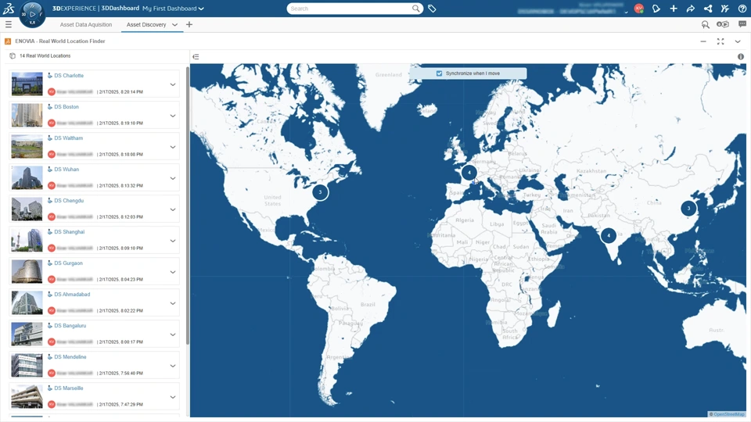The height and width of the screenshot is (422, 751).
Task: Open the map info icon
Action: point(741,56)
